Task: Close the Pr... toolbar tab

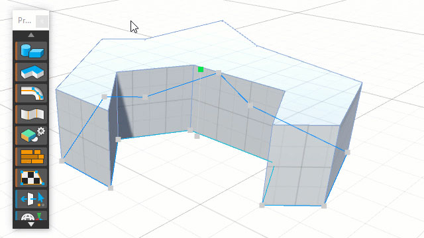Action: pyautogui.click(x=42, y=21)
